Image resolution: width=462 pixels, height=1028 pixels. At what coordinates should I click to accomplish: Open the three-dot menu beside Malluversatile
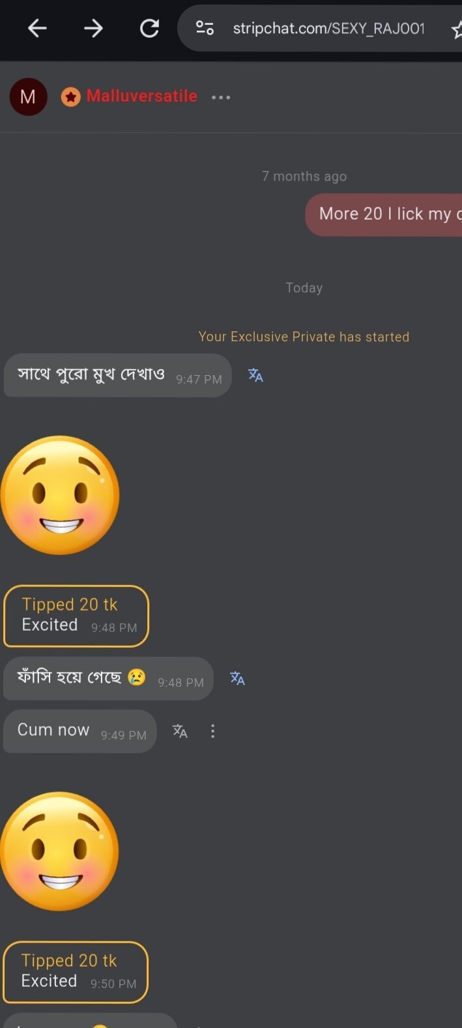click(x=221, y=97)
